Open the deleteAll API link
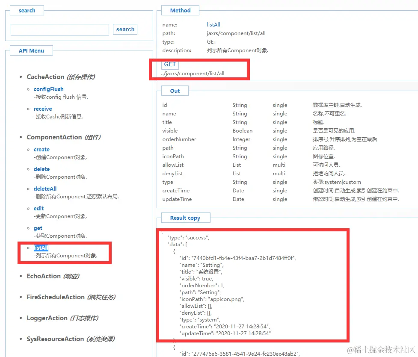The width and height of the screenshot is (418, 357). coord(45,189)
